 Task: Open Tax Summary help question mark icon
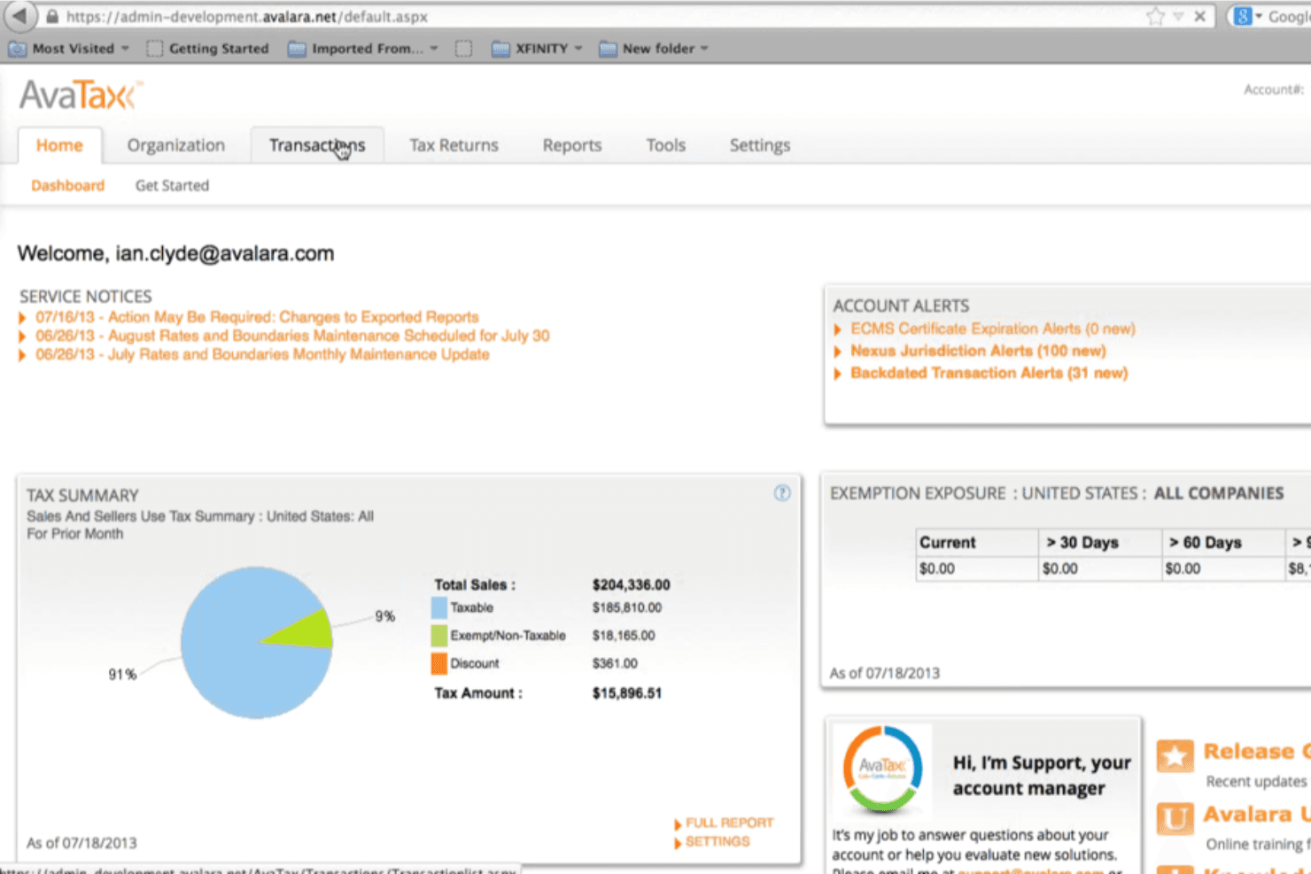782,493
